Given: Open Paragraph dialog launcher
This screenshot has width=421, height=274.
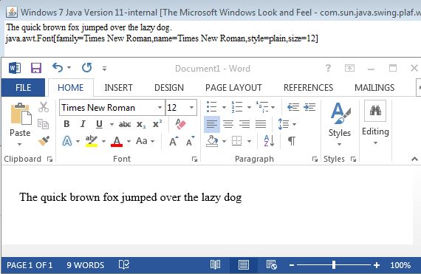Looking at the screenshot, I should [x=315, y=159].
